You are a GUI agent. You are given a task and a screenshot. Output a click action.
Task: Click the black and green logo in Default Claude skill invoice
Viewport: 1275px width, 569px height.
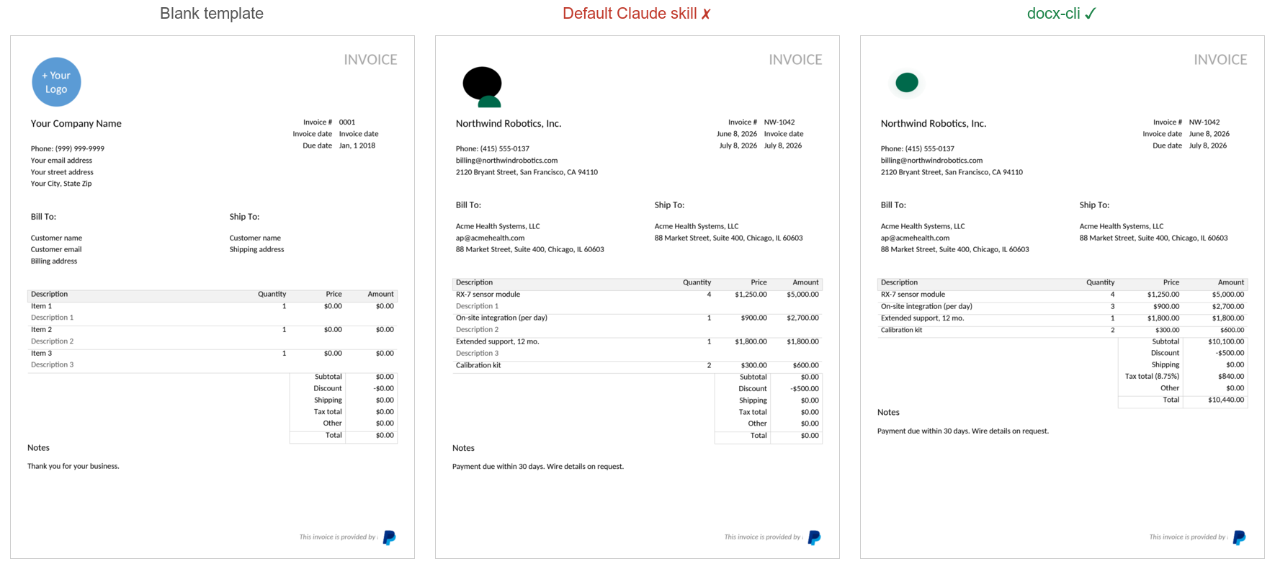482,87
